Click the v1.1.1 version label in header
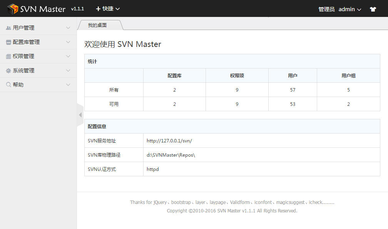This screenshot has width=388, height=229. (x=77, y=9)
